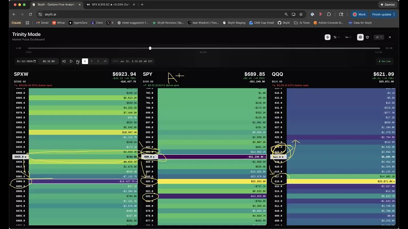Click the SPY price $689.85
This screenshot has height=229, width=408.
(254, 74)
